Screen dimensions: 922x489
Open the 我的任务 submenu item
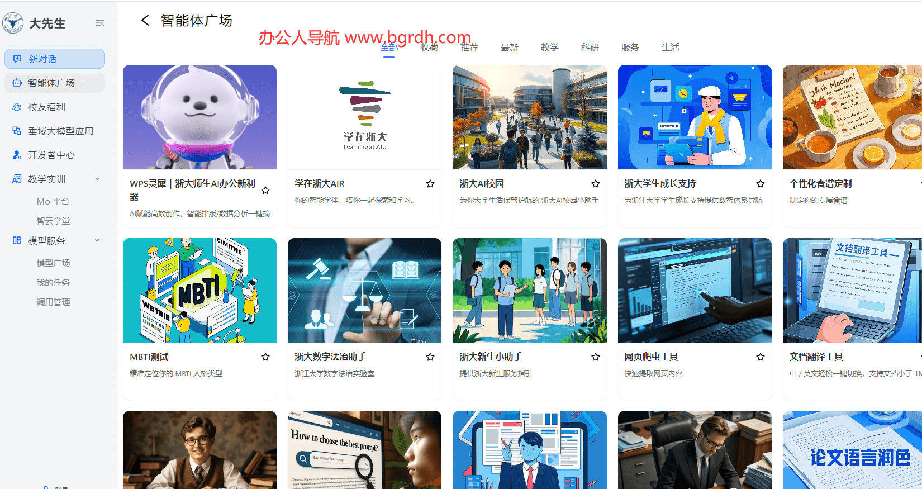[53, 282]
